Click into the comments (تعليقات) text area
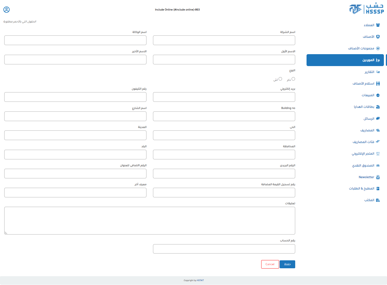Viewport: 387px width, 285px height. [x=150, y=221]
